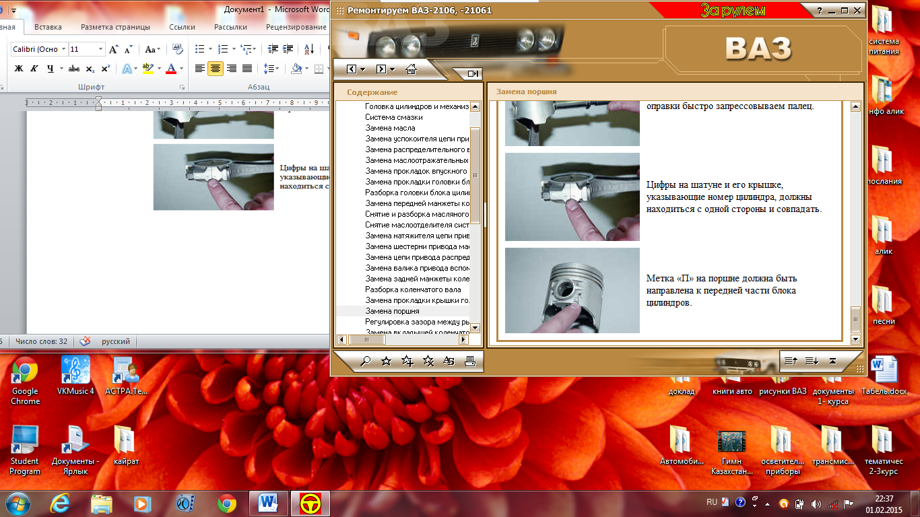
Task: Open the underline style dropdown arrow
Action: tap(61, 69)
